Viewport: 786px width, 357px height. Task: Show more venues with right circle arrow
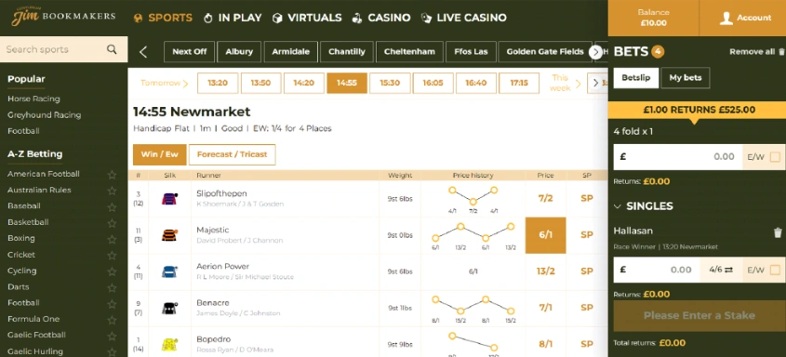(596, 51)
